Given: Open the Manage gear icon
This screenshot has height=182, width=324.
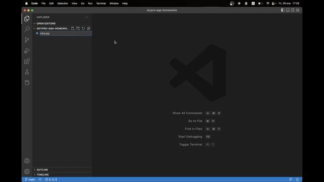Looking at the screenshot, I should (x=27, y=171).
